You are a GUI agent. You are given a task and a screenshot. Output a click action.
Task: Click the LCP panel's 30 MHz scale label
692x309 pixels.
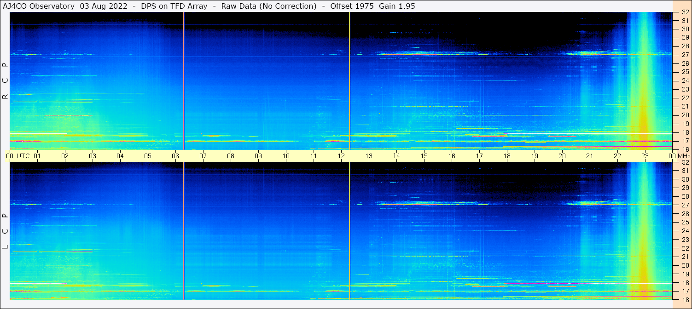click(x=685, y=179)
